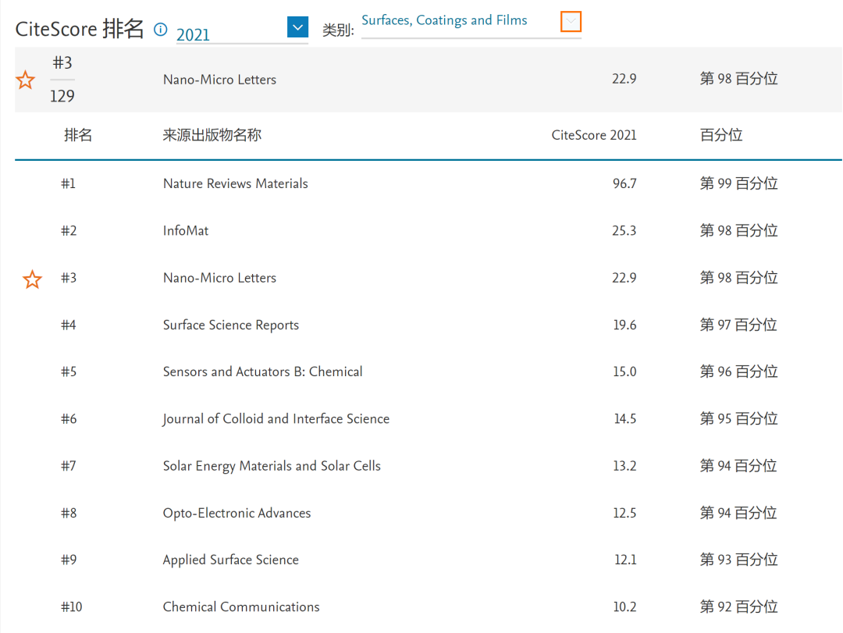
Task: Select CiteScore value 12.5
Action: point(624,513)
